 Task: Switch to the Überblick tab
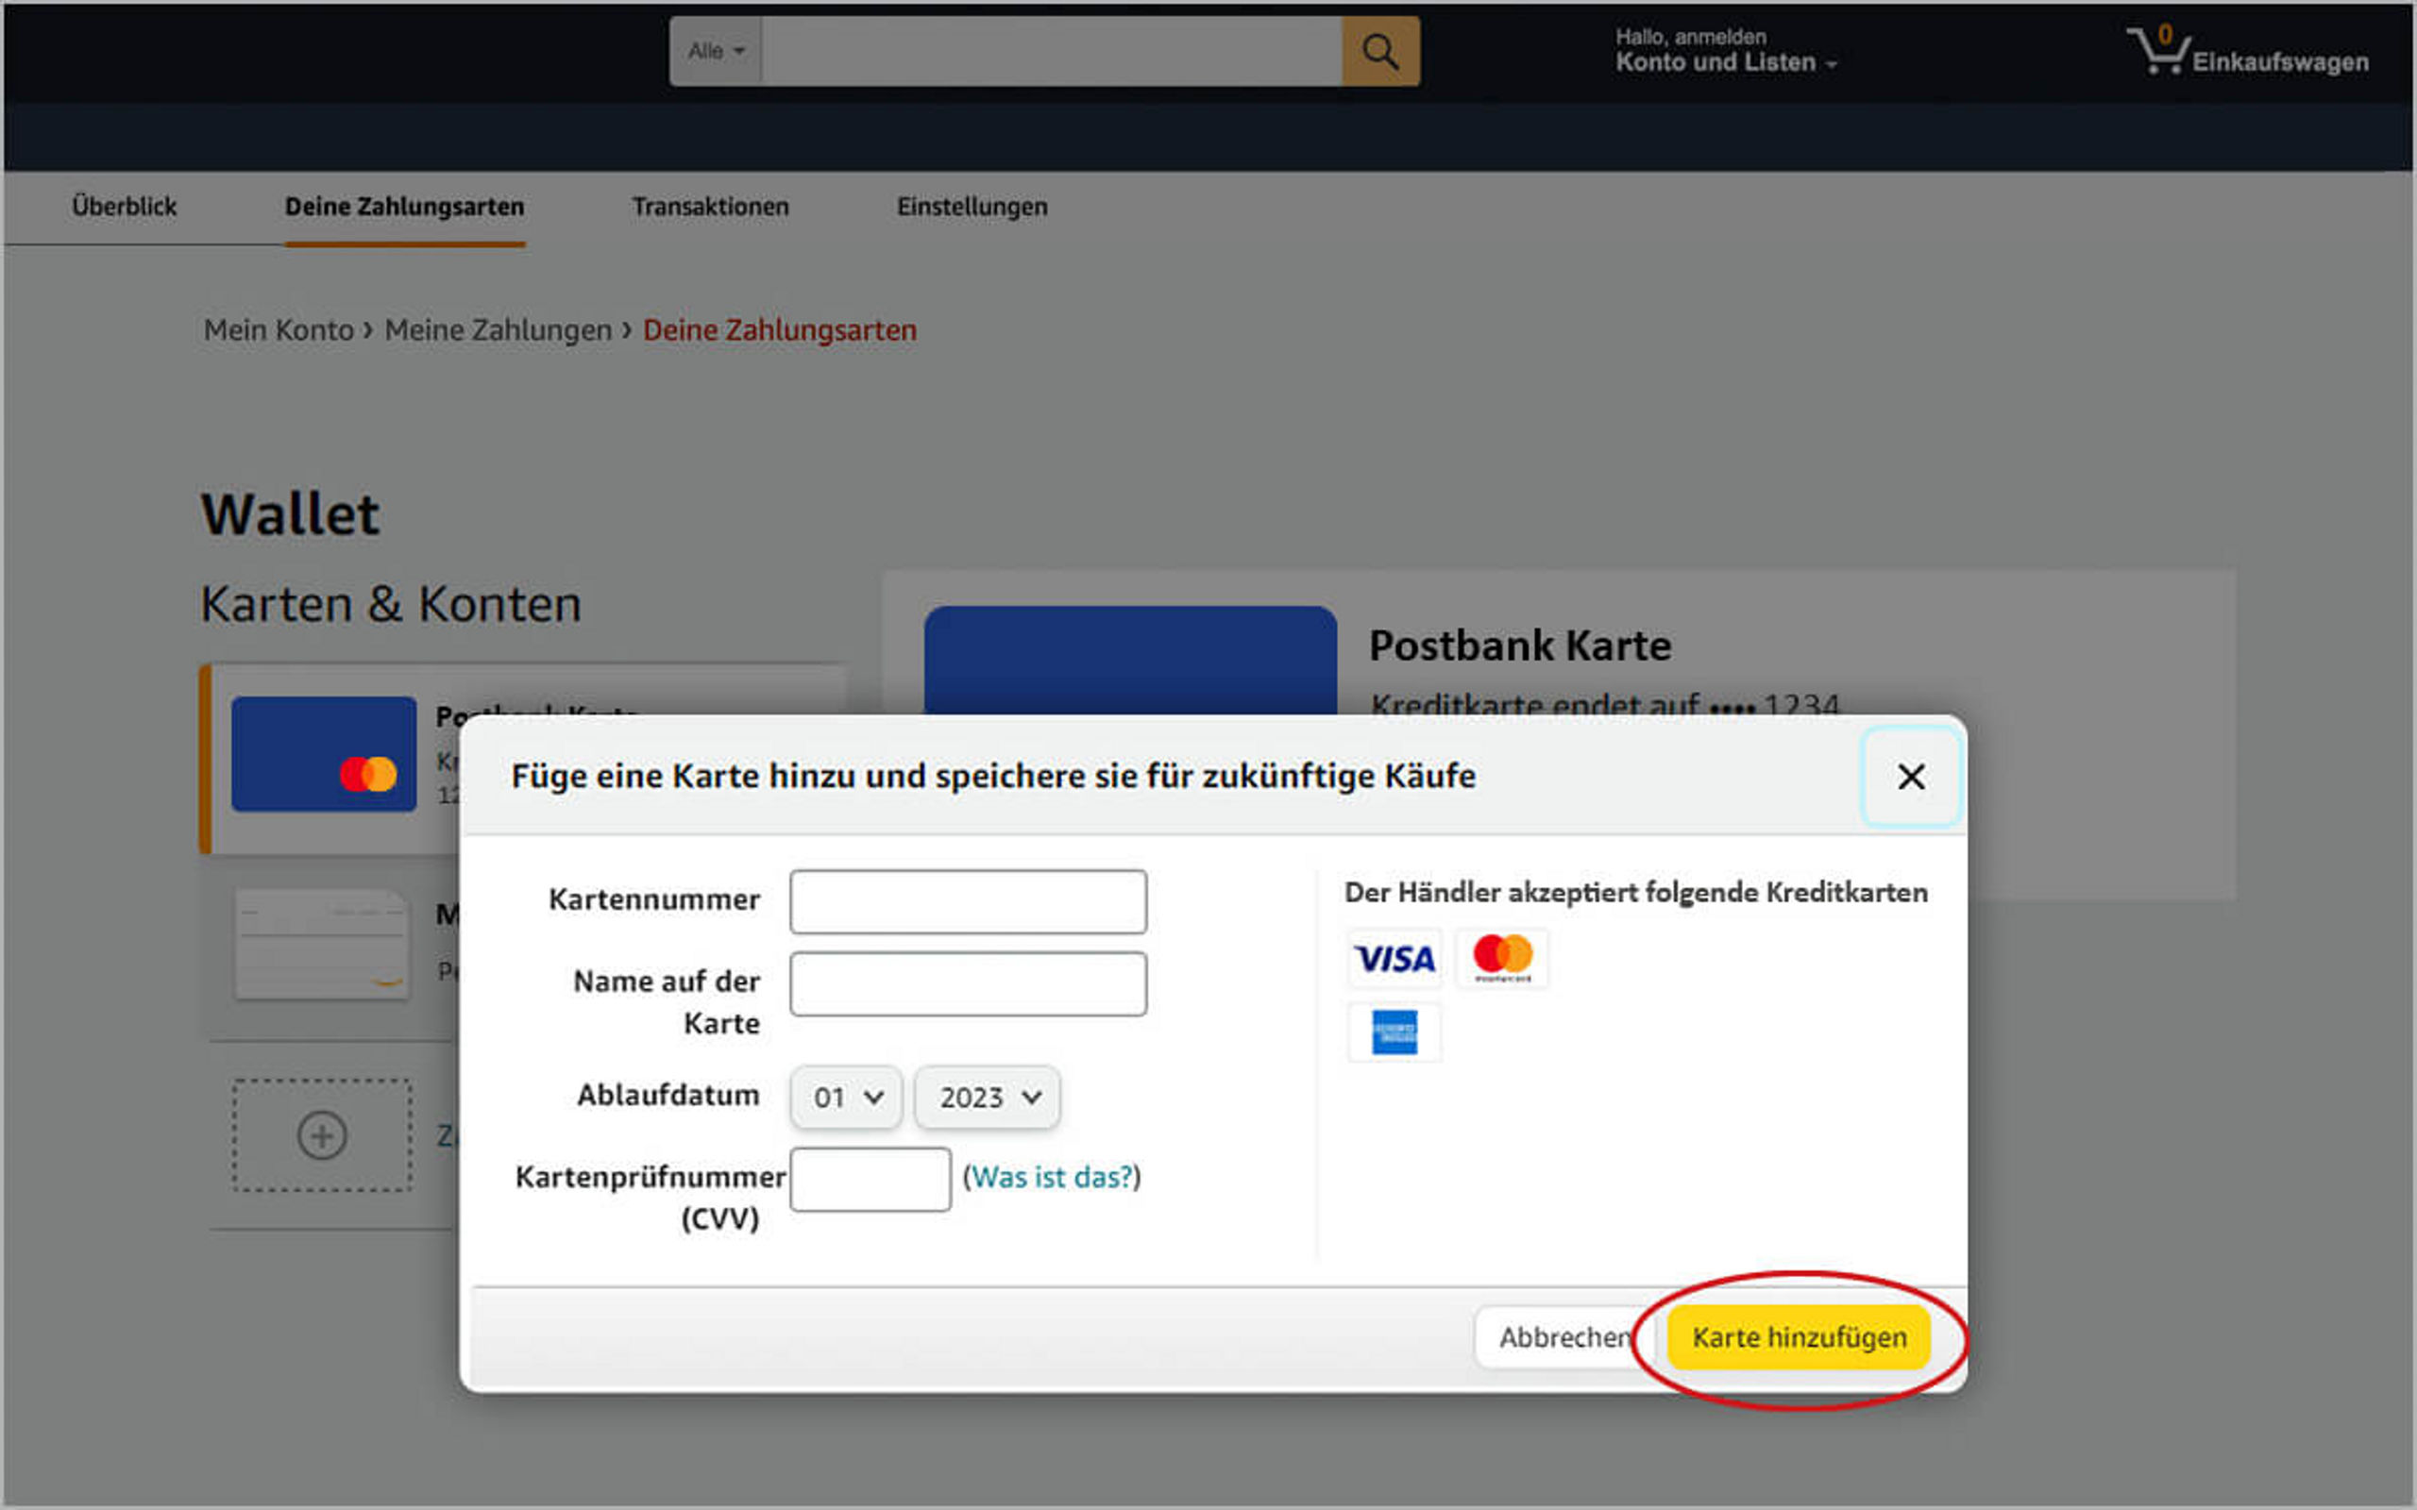point(124,207)
